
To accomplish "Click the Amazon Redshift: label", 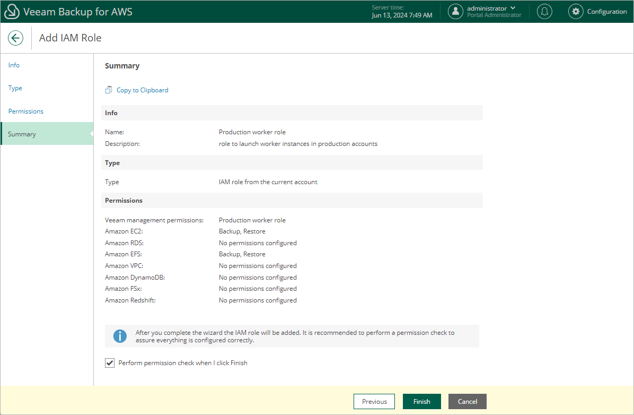I will (130, 300).
